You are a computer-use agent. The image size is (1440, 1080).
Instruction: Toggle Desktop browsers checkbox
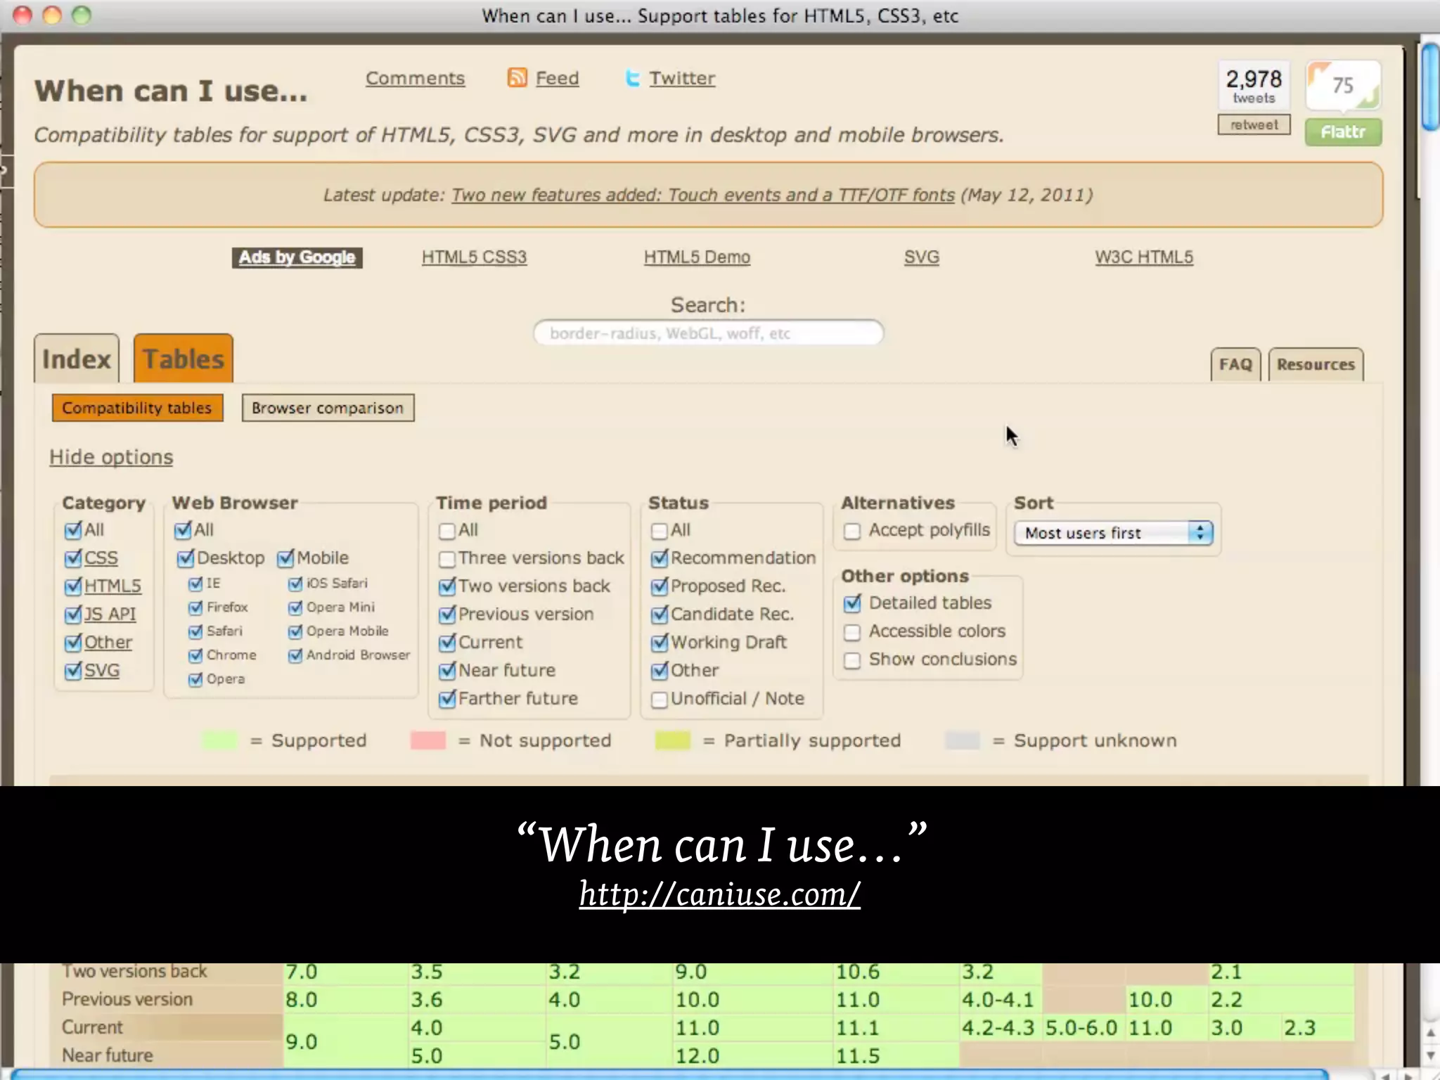186,558
